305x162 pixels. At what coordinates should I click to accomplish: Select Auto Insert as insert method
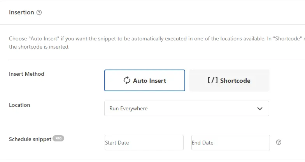144,80
